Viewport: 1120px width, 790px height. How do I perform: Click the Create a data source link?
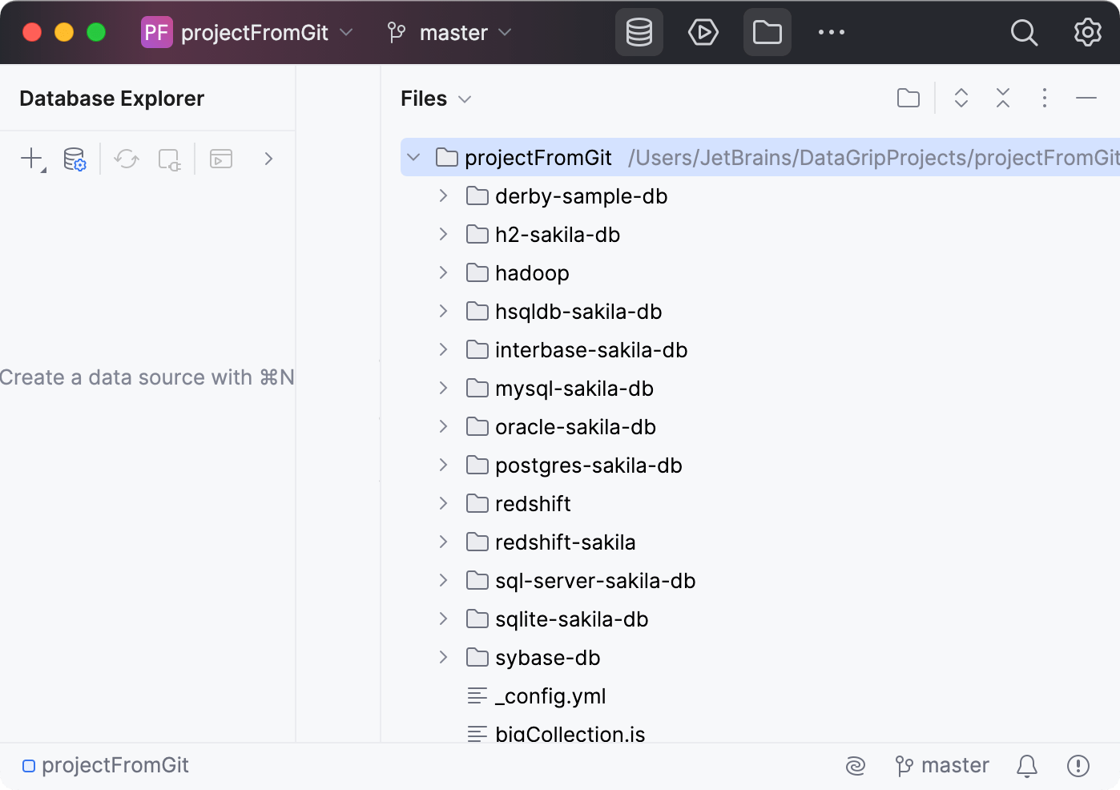147,377
